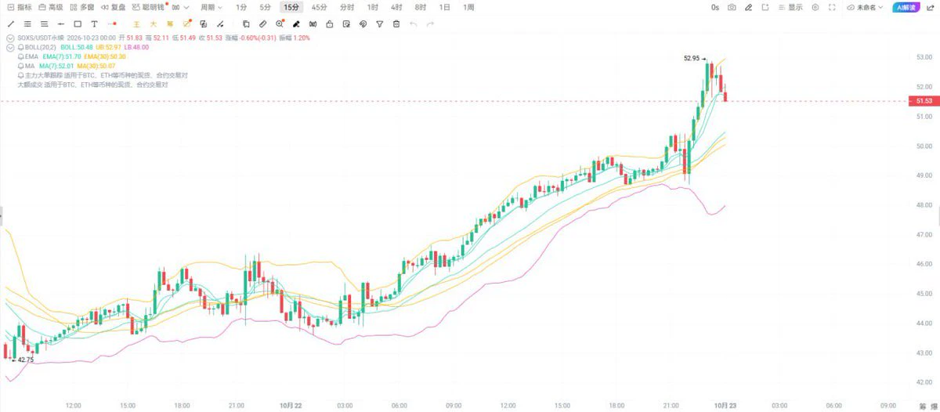The height and width of the screenshot is (412, 940).
Task: Toggle the lock drawings icon
Action: coord(330,24)
